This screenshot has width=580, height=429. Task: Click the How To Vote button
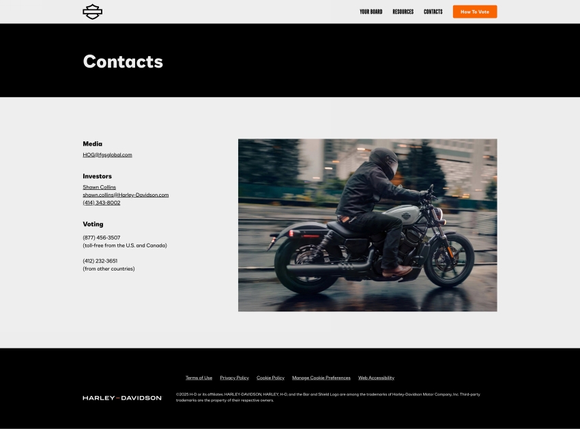pyautogui.click(x=475, y=12)
